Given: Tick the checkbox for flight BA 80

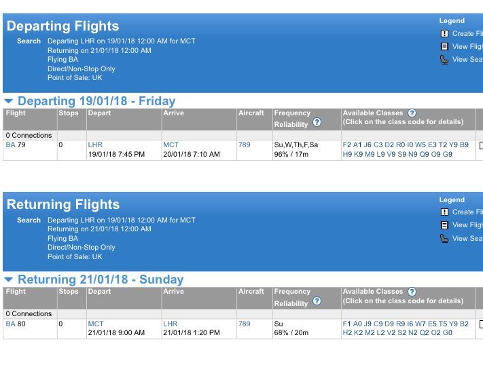Looking at the screenshot, I should pyautogui.click(x=480, y=324).
